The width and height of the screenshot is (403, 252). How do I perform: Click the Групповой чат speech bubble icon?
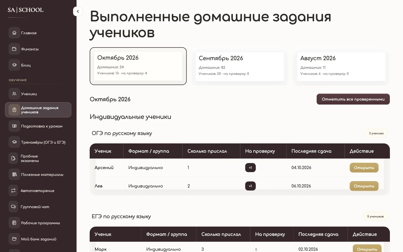[13, 207]
